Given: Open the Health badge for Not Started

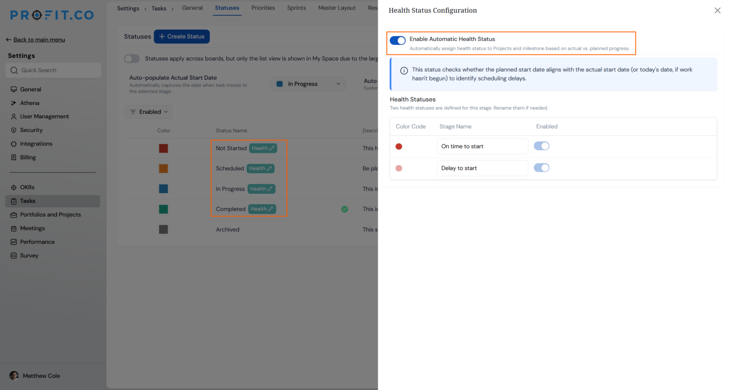Looking at the screenshot, I should tap(263, 148).
